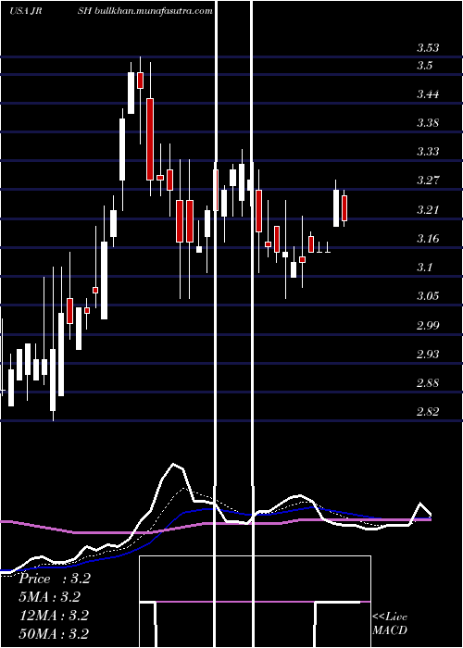Click the 3.33 price axis label

[428, 152]
